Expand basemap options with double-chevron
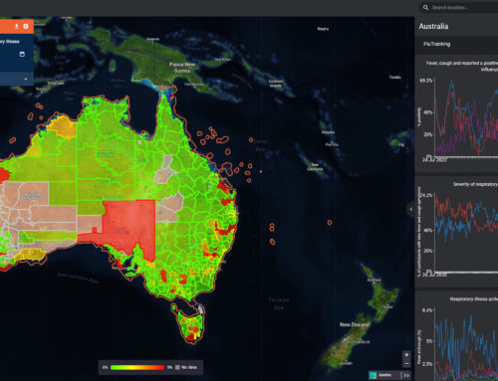This screenshot has height=381, width=498. 406,375
